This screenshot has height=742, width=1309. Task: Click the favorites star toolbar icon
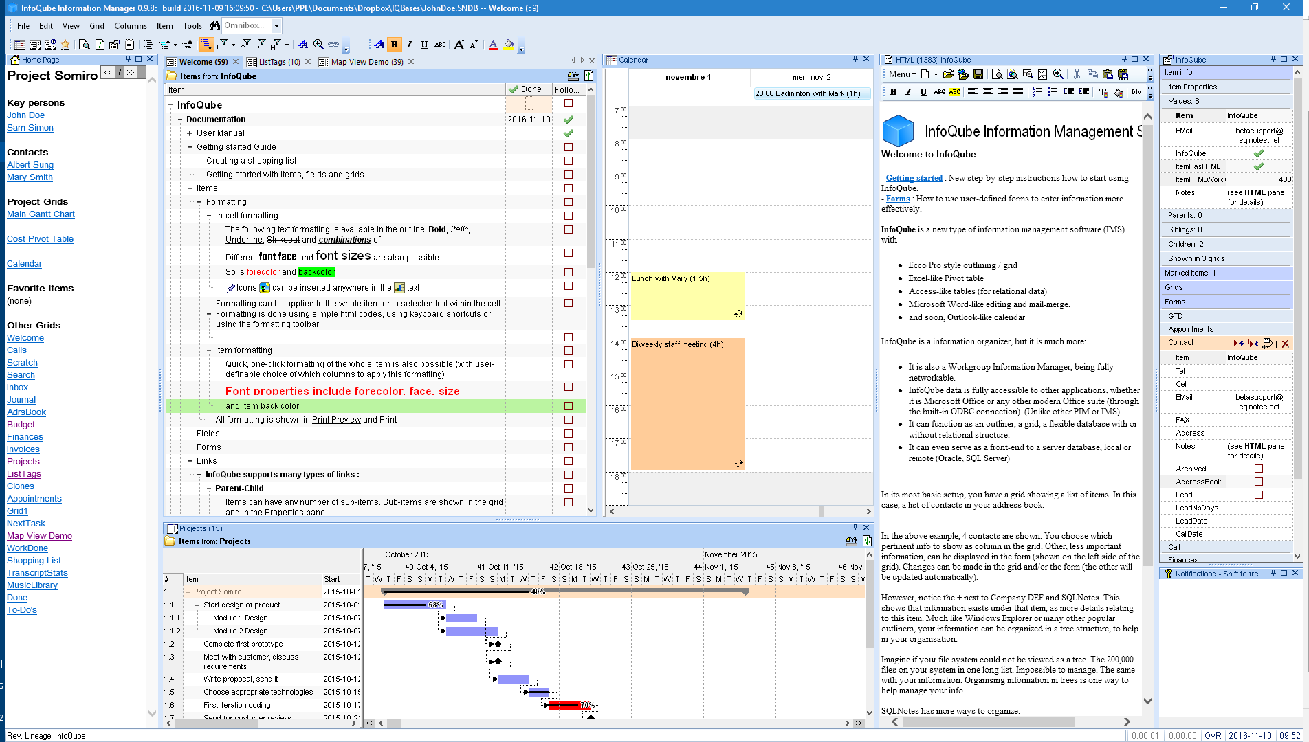65,45
